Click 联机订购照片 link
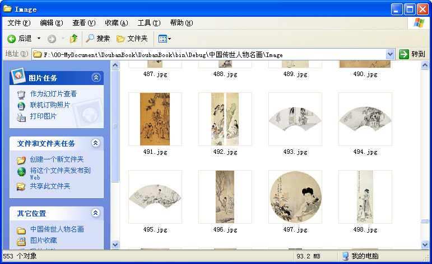 point(50,105)
